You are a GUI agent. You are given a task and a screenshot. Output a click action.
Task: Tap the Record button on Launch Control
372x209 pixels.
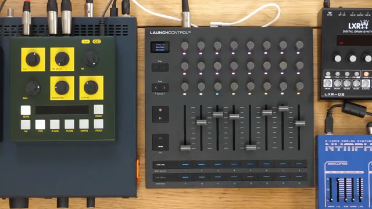tap(160, 110)
